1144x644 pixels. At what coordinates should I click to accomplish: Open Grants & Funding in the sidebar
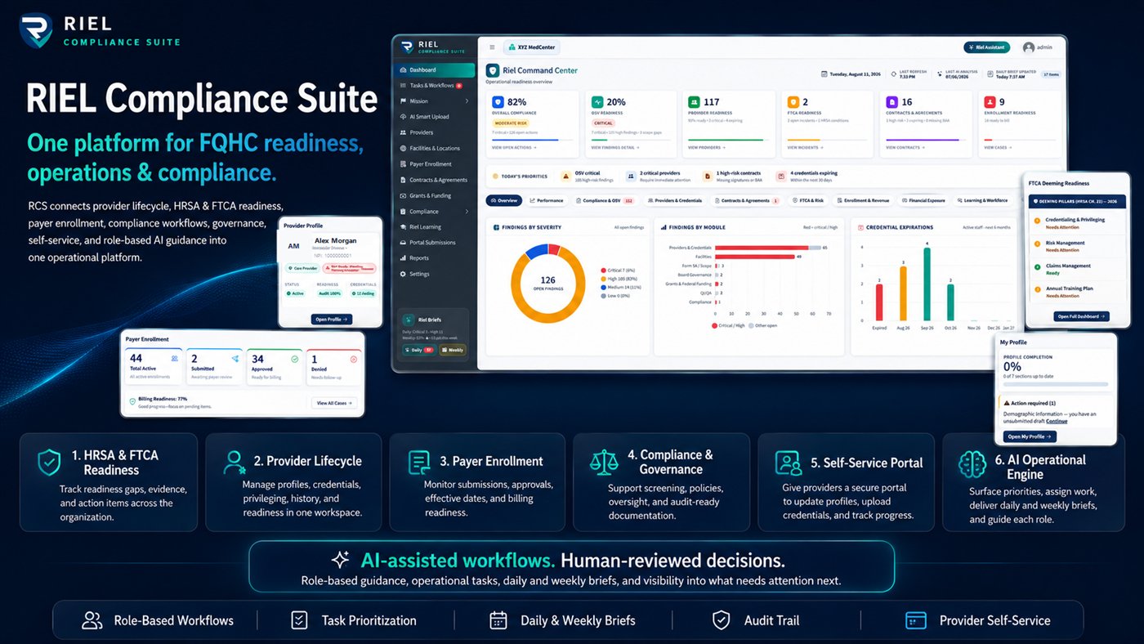coord(434,196)
